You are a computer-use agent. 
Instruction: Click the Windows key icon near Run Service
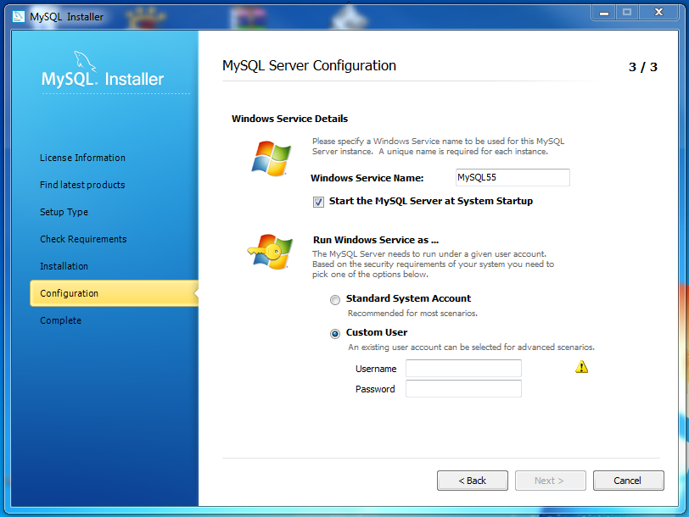(x=270, y=252)
